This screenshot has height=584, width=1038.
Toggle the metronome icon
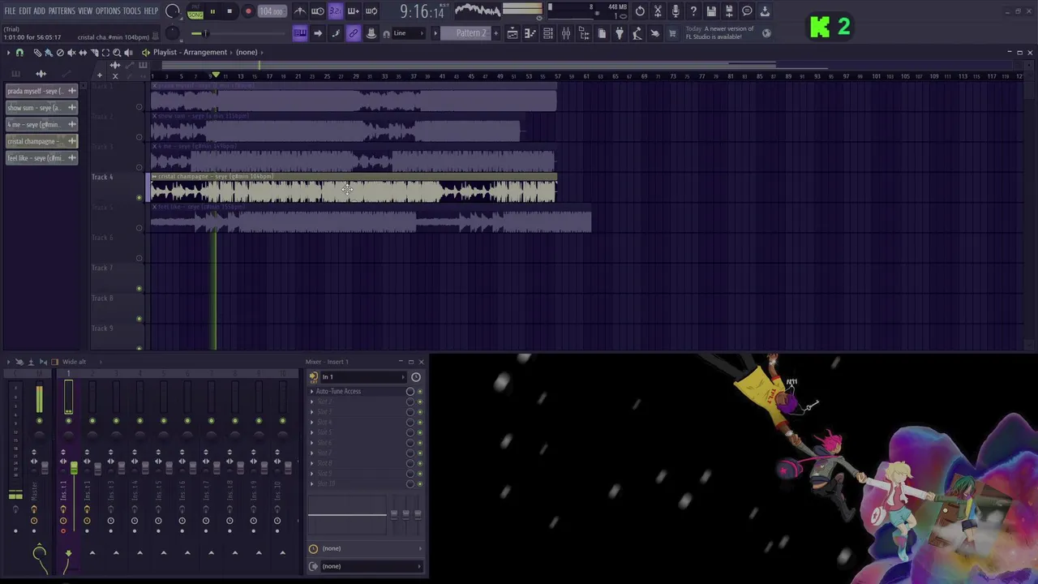tap(299, 11)
